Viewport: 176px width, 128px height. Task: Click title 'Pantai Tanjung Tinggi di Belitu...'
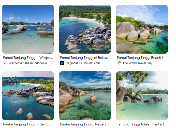(x=85, y=58)
